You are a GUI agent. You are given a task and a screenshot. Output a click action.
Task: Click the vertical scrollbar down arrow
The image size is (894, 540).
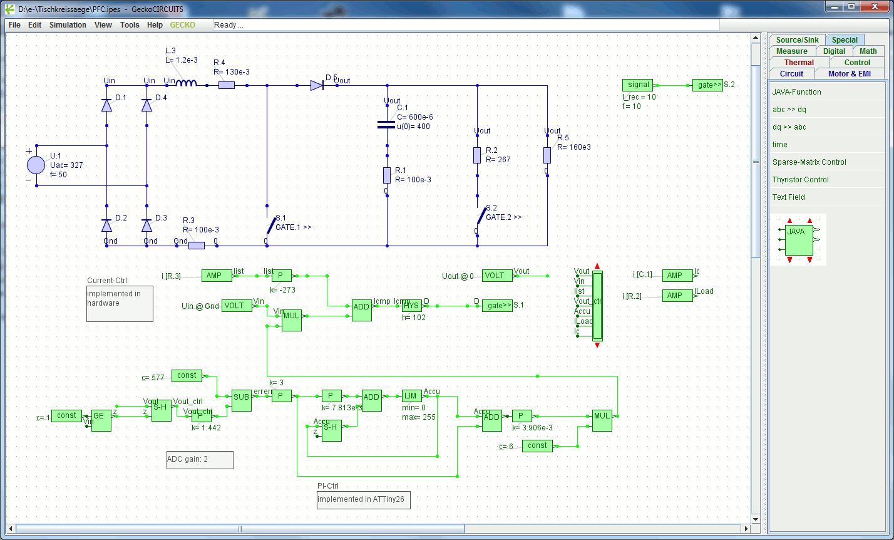(755, 519)
